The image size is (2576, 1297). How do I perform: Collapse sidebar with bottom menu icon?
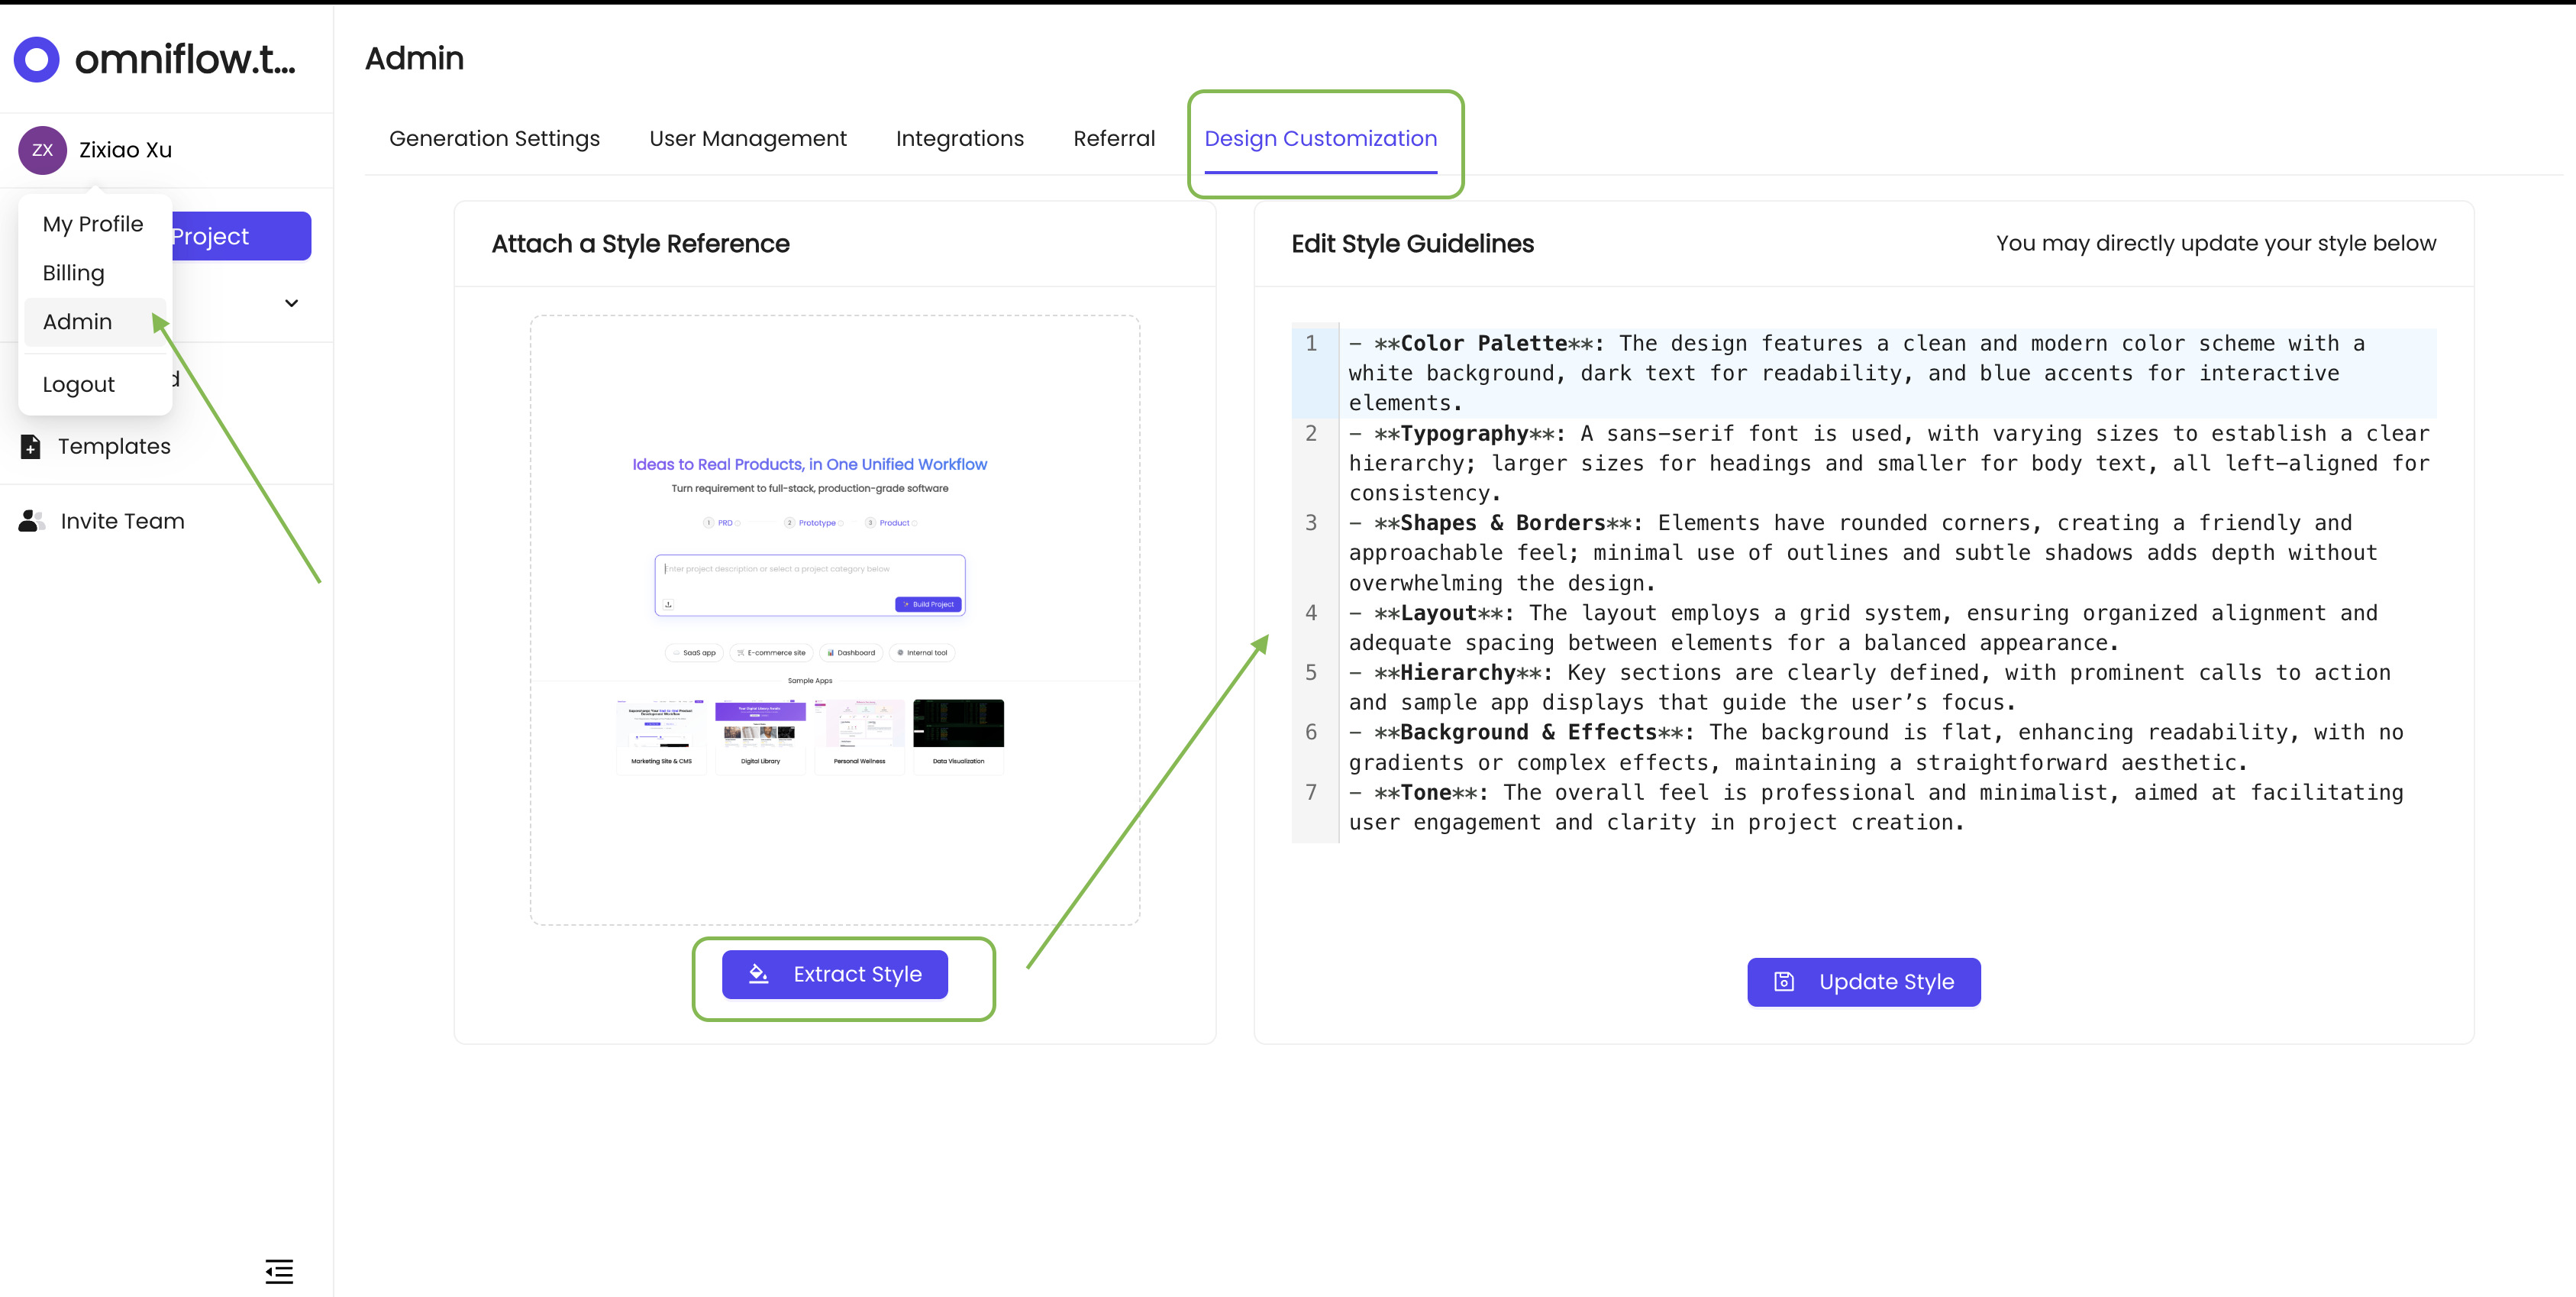(279, 1271)
